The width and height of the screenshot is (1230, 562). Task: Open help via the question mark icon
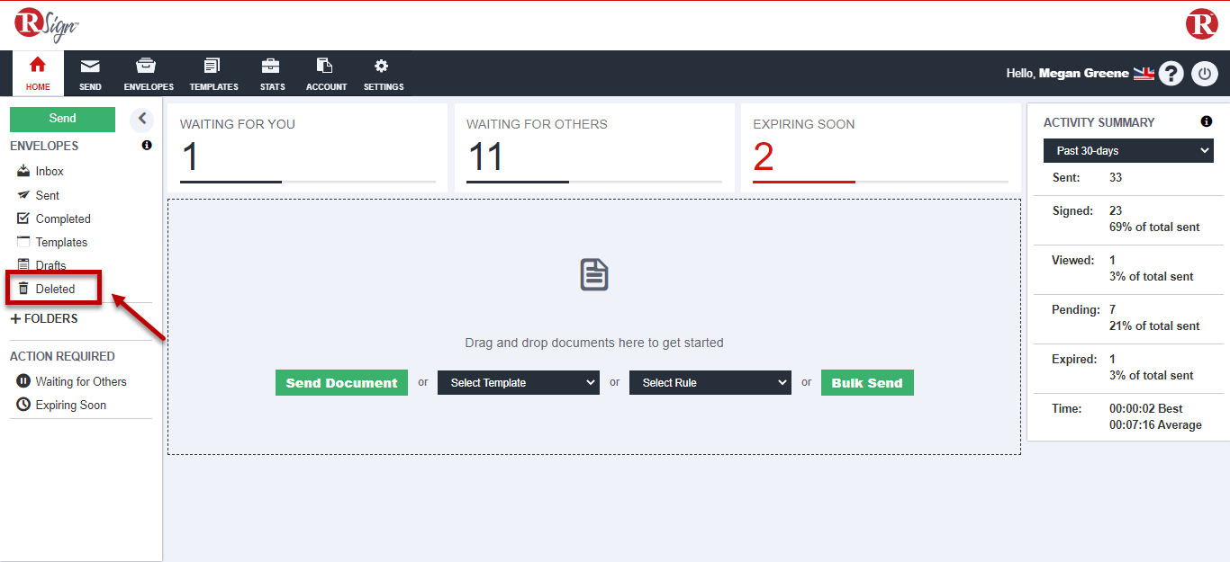click(x=1171, y=74)
